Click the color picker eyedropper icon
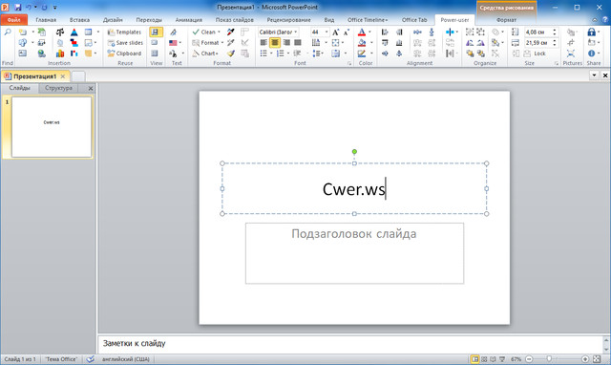611x365 pixels. 231,32
